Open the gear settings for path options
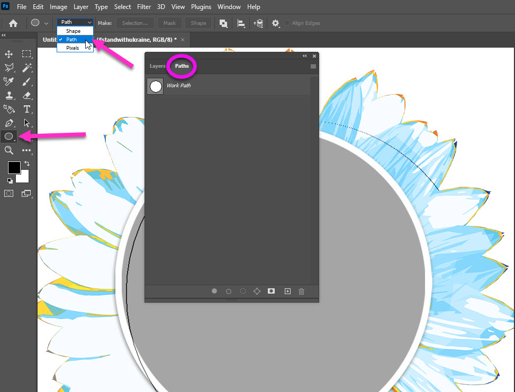This screenshot has height=392, width=515. point(276,23)
